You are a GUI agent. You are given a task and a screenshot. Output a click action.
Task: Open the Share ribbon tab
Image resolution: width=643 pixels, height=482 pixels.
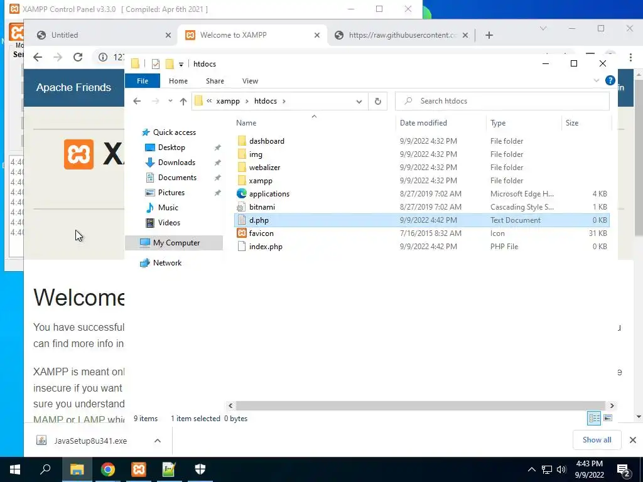(x=215, y=81)
